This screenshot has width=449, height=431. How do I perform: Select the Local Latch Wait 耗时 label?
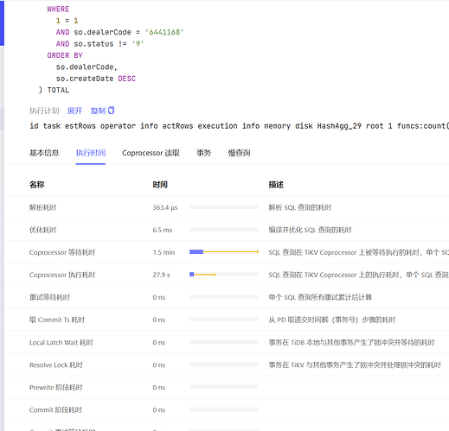coord(61,342)
